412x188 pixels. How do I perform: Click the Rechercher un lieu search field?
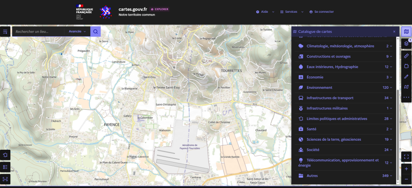click(x=38, y=31)
